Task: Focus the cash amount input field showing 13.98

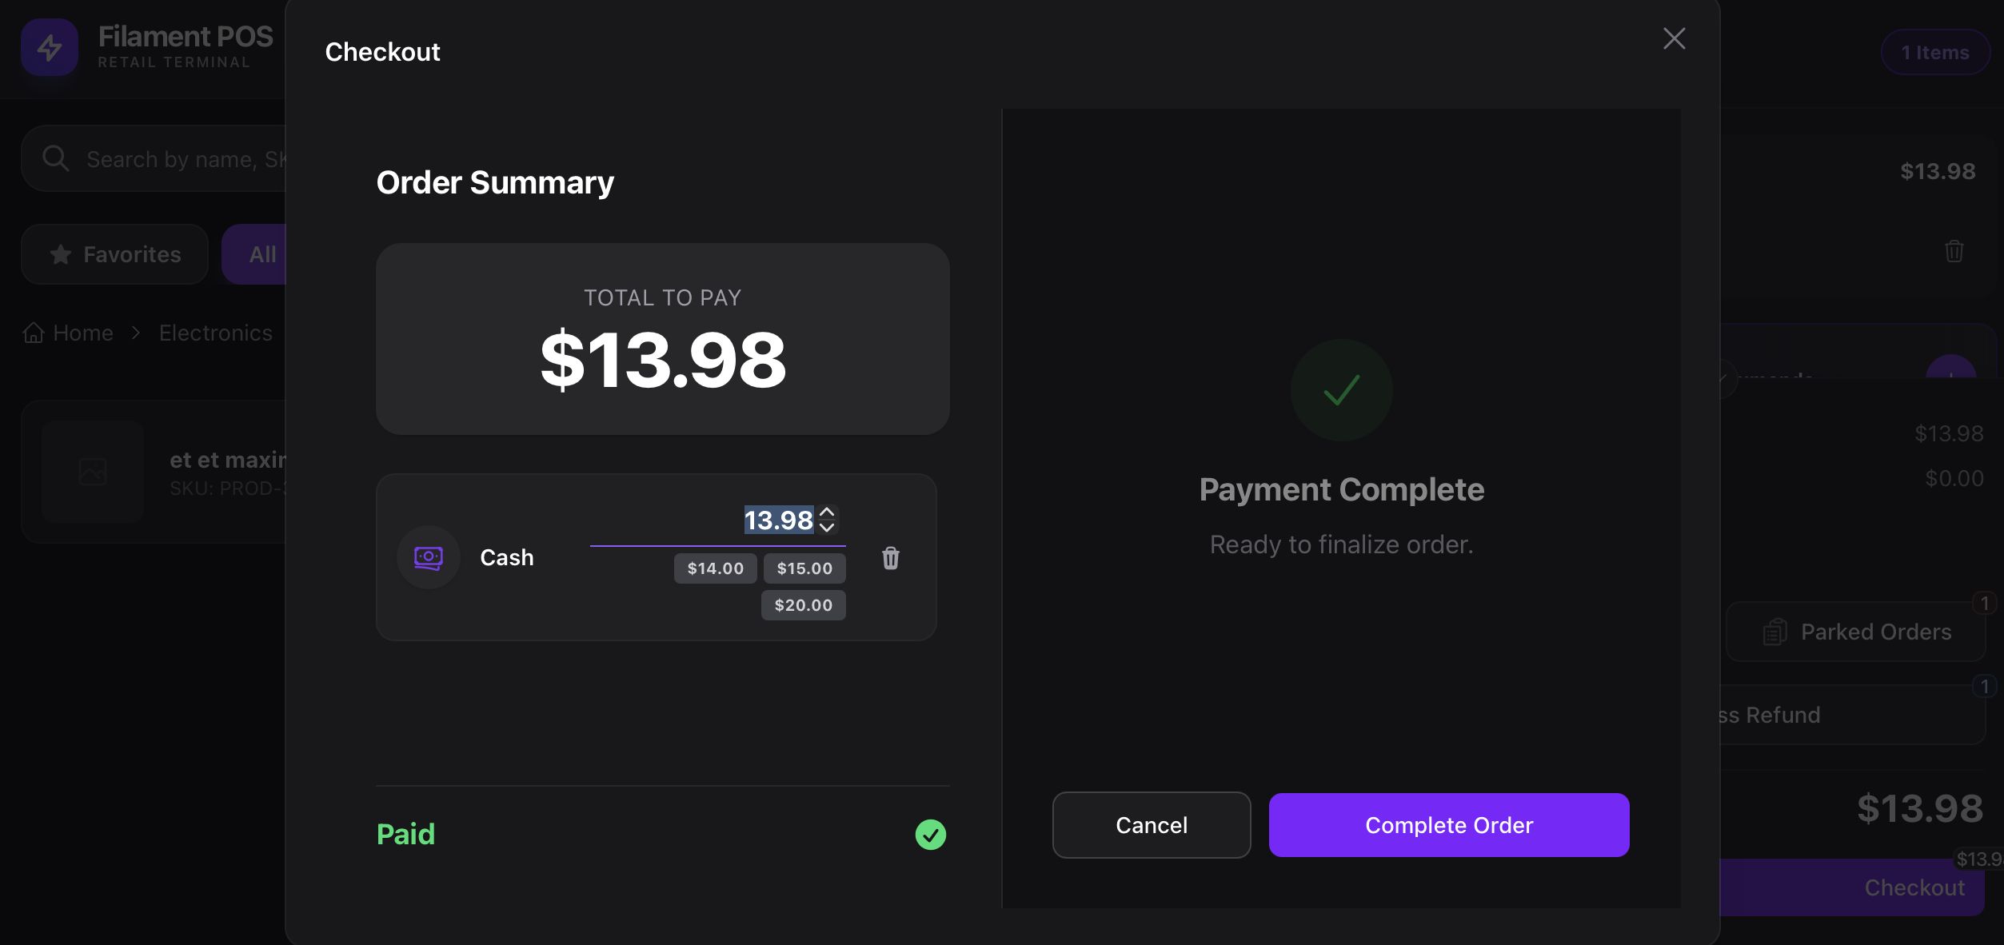Action: pyautogui.click(x=720, y=520)
